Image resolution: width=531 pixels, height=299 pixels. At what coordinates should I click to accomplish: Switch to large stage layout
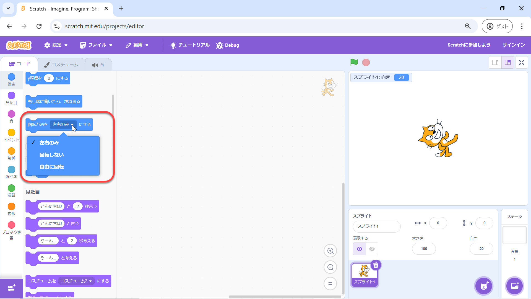click(x=508, y=63)
